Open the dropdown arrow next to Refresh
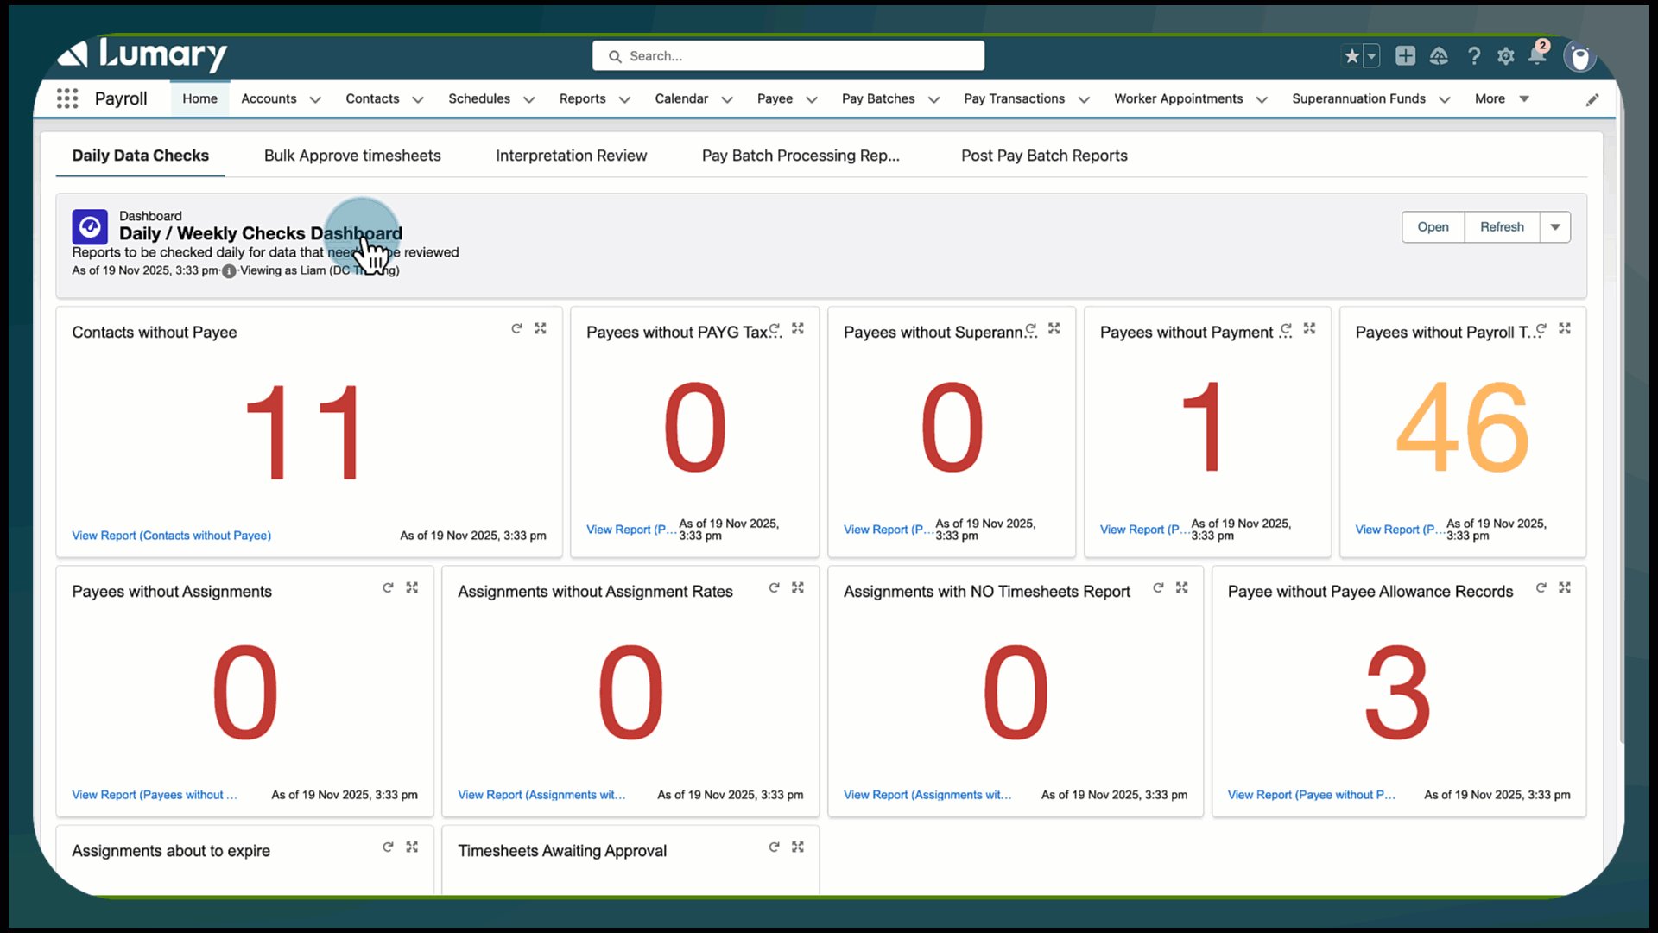Image resolution: width=1658 pixels, height=933 pixels. coord(1555,227)
